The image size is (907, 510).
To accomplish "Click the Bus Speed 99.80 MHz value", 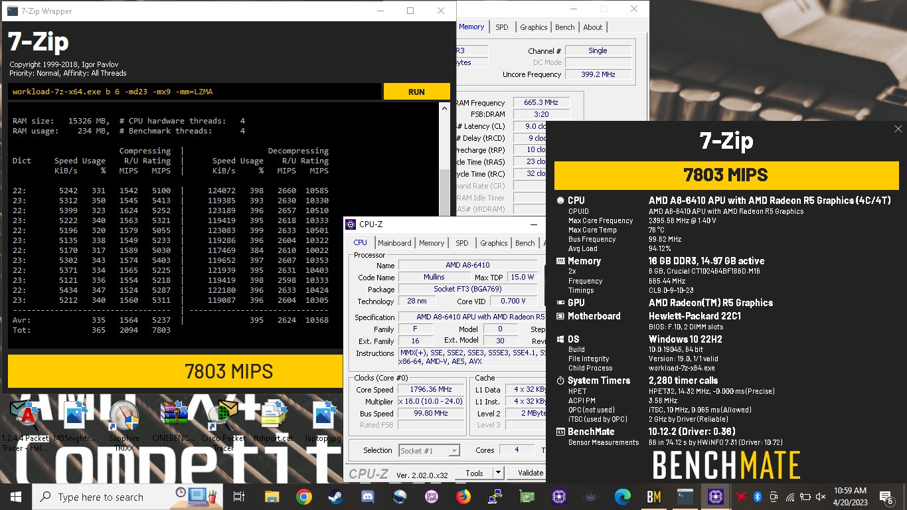I will [432, 413].
